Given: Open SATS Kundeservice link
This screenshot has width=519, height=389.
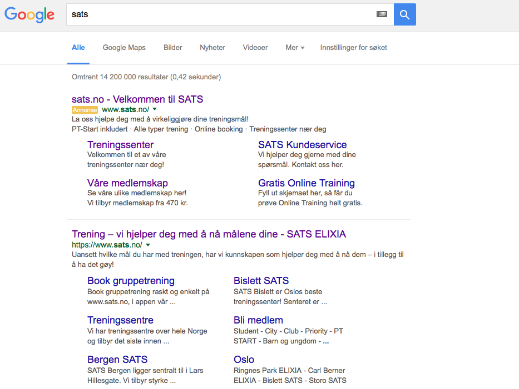Looking at the screenshot, I should click(x=302, y=145).
